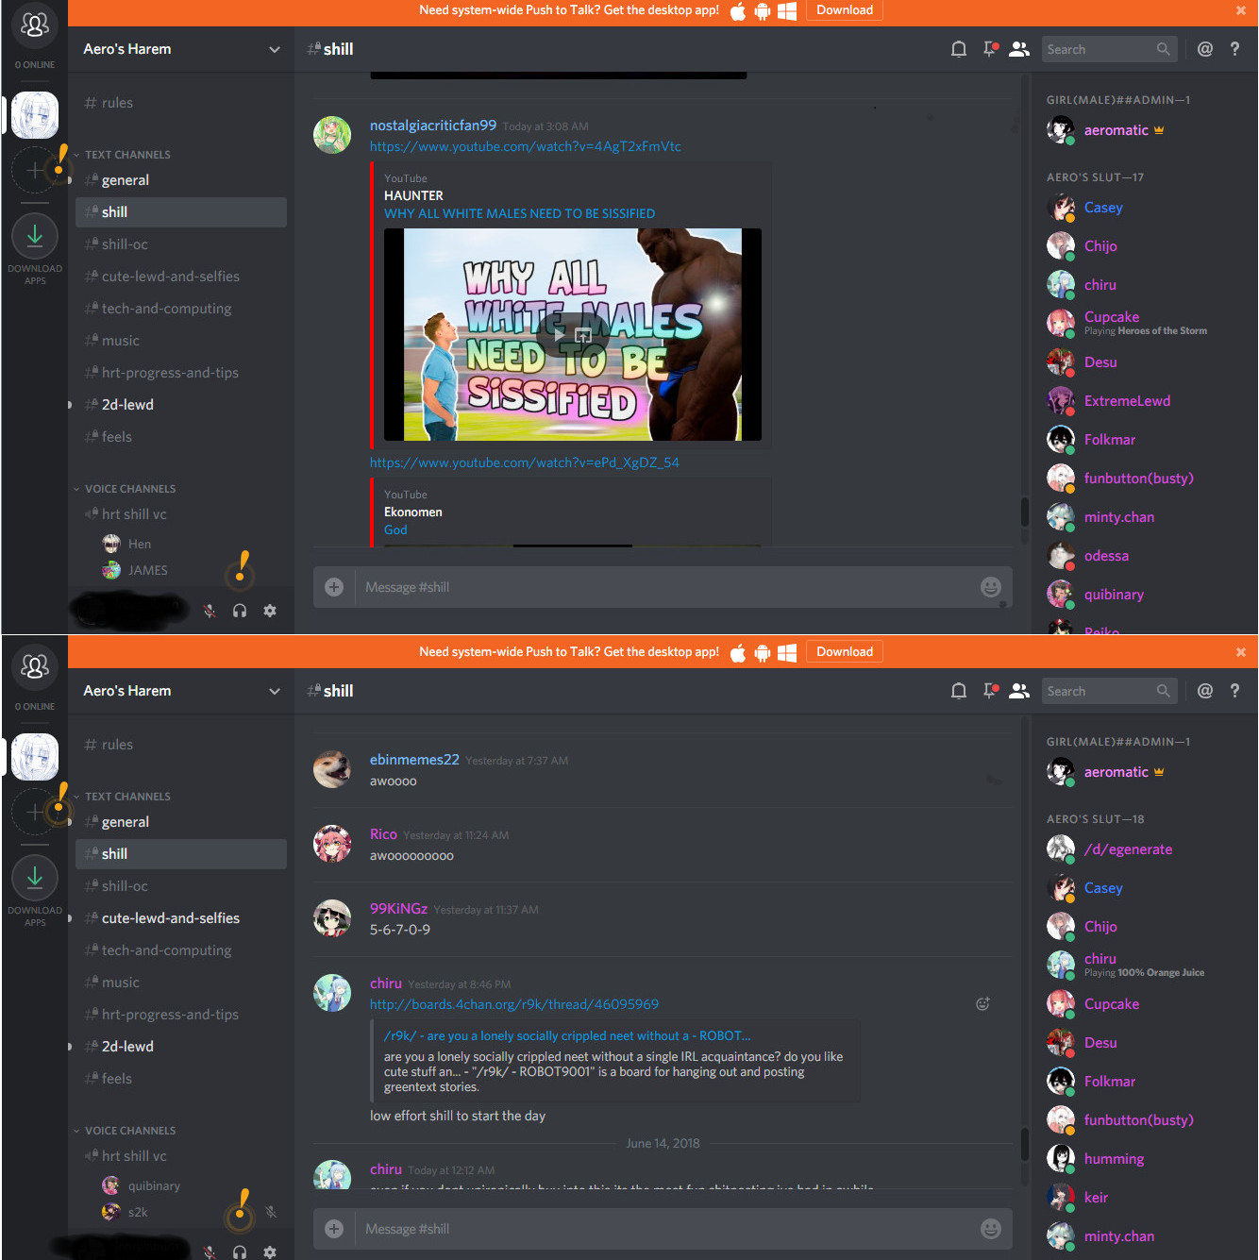Open boards.4chan.org r9k thread link
Screen dimensions: 1259x1260
point(514,1004)
